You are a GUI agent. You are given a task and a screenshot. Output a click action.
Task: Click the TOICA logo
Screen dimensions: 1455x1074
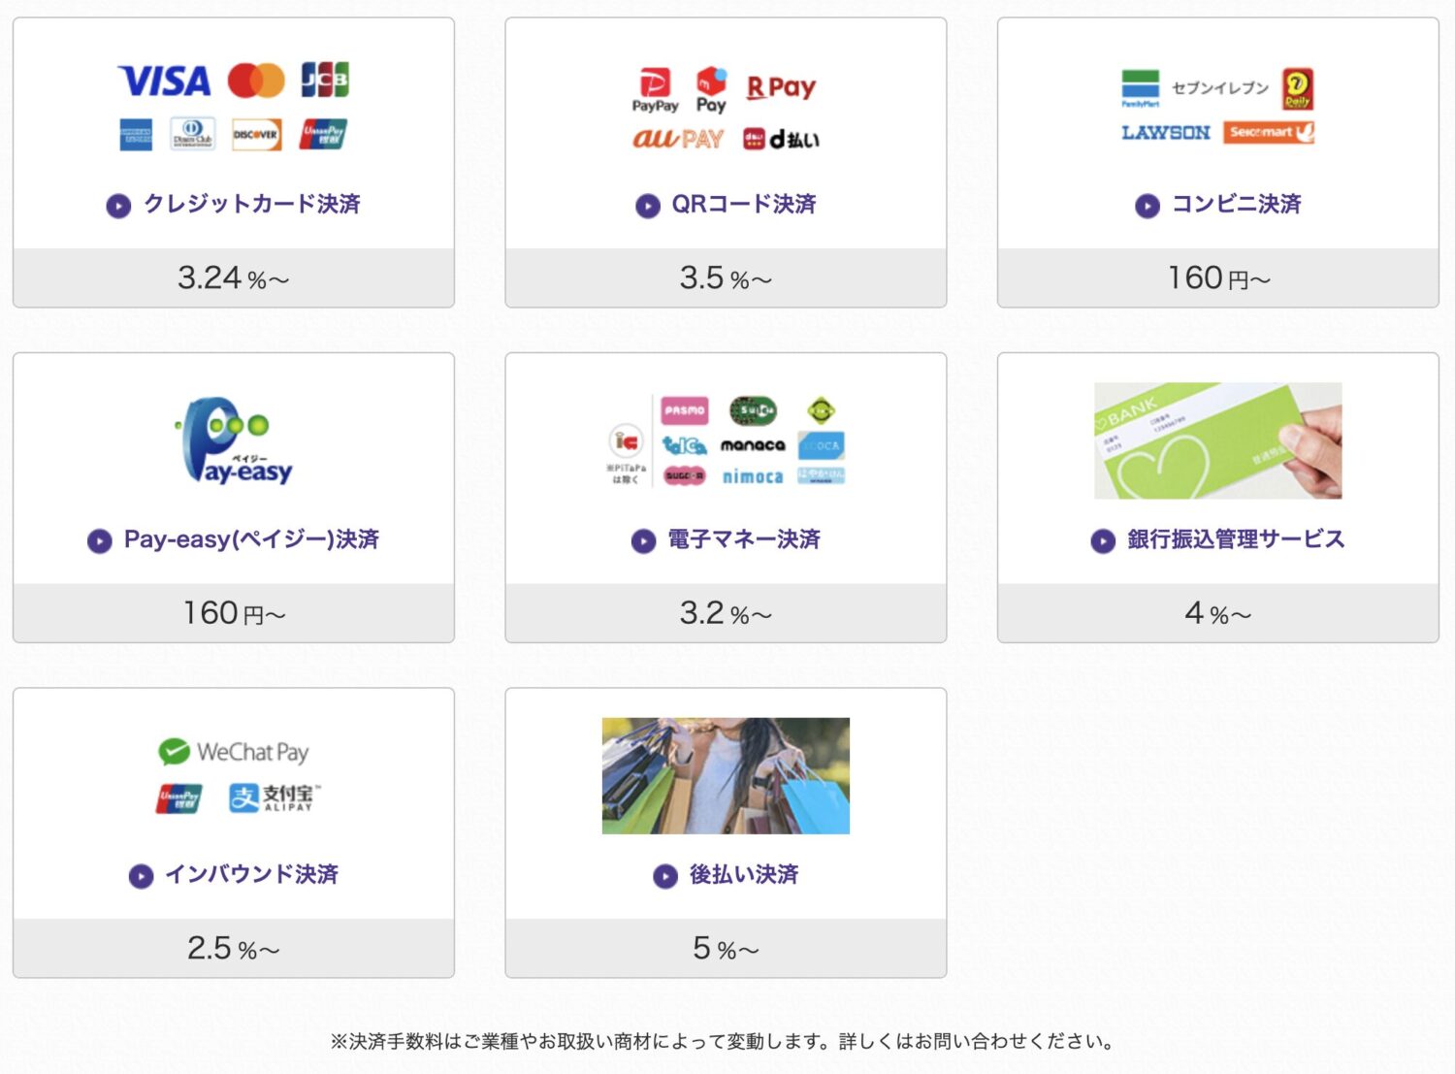685,445
